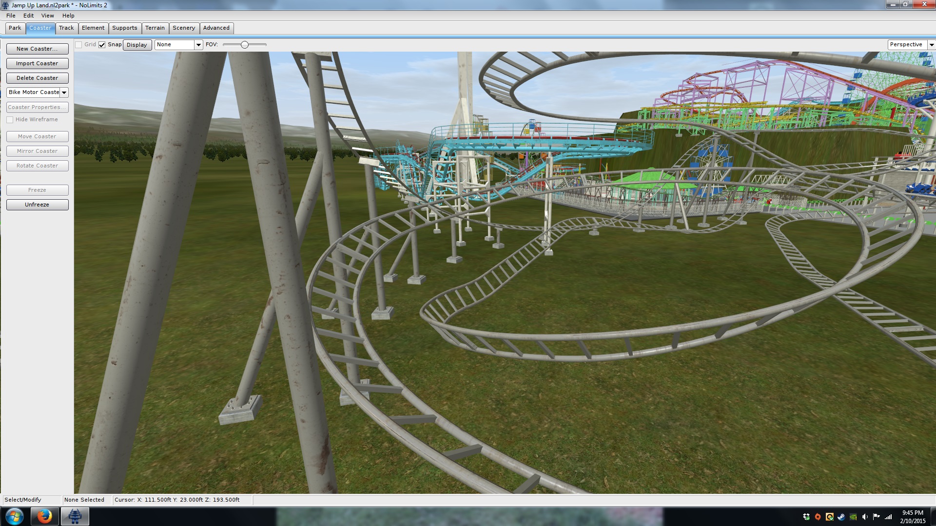Expand the Bike Motor Coaster dropdown
936x526 pixels.
[x=64, y=93]
